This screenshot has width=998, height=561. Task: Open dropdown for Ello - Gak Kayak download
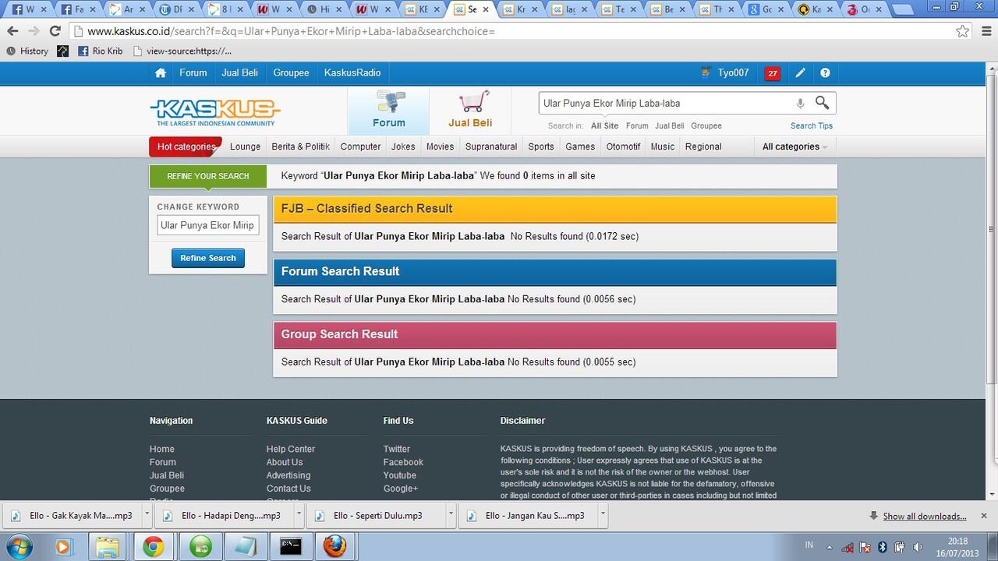click(x=146, y=515)
